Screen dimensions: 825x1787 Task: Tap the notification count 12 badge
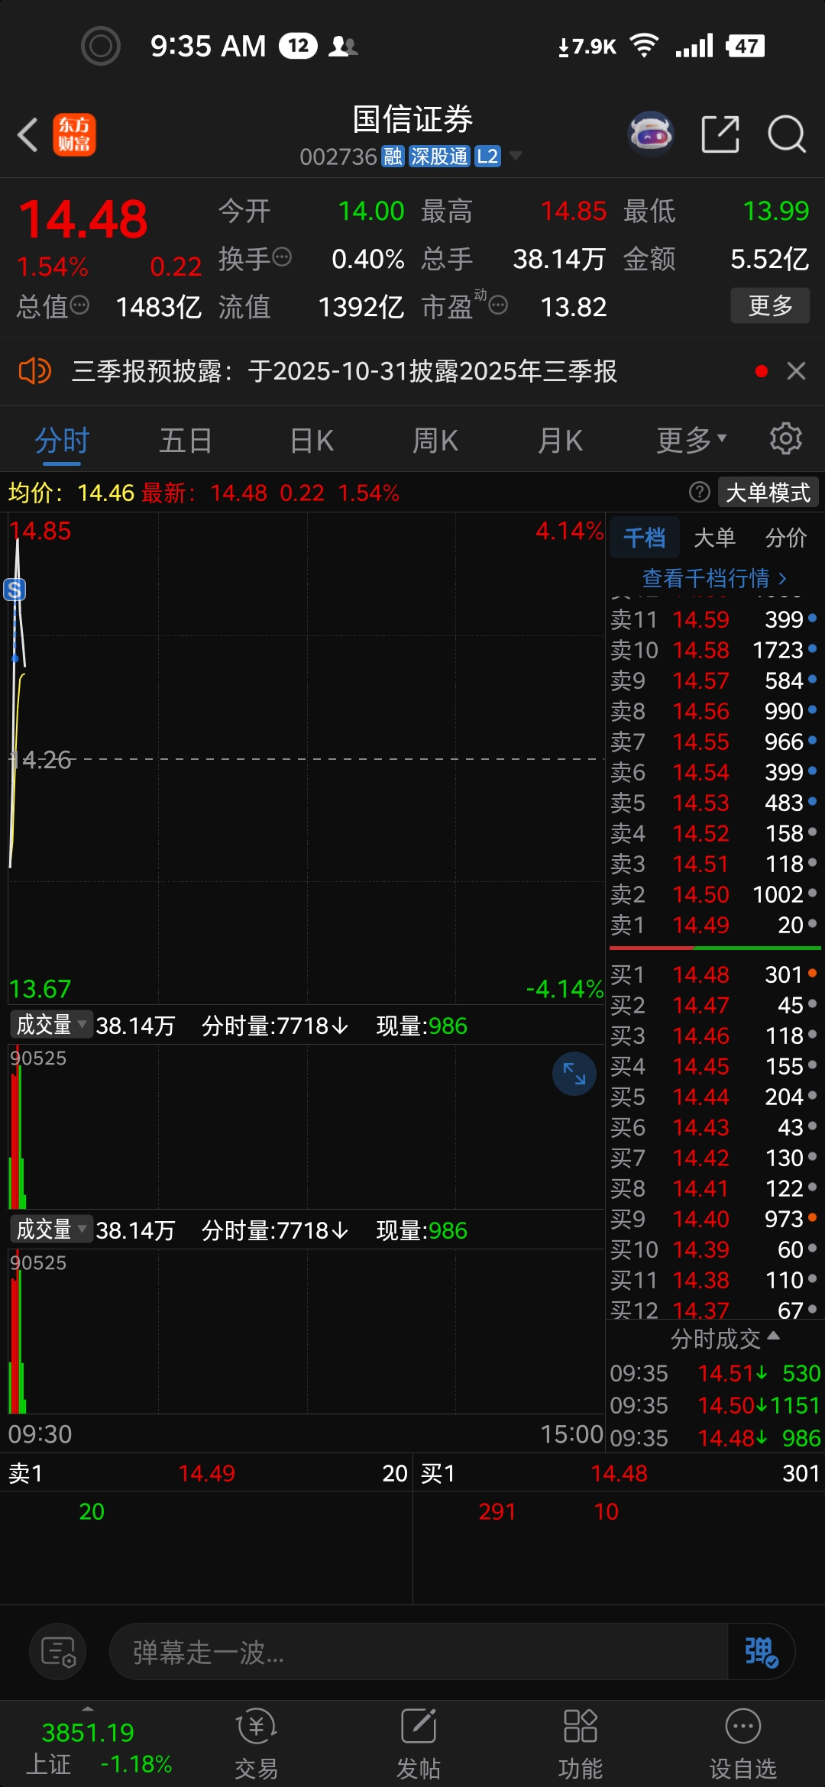click(x=298, y=46)
